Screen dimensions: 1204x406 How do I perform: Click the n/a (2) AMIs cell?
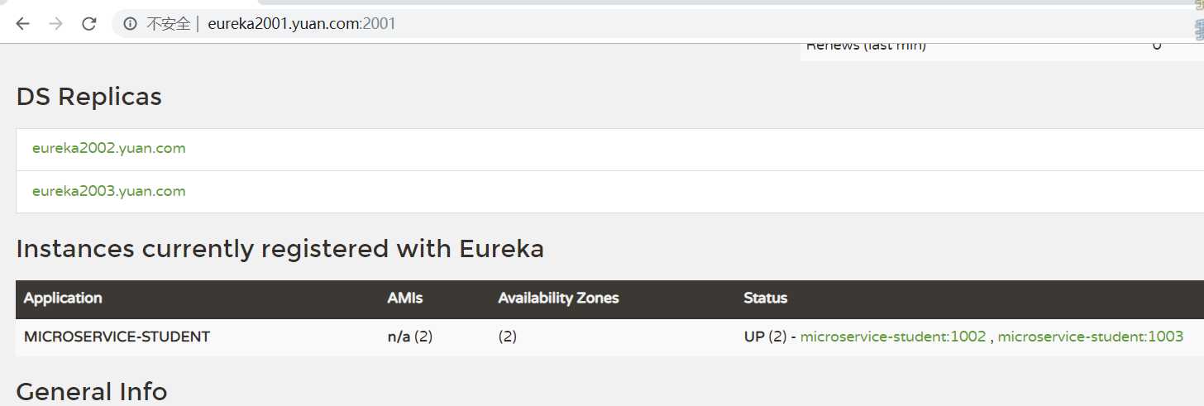pos(410,337)
